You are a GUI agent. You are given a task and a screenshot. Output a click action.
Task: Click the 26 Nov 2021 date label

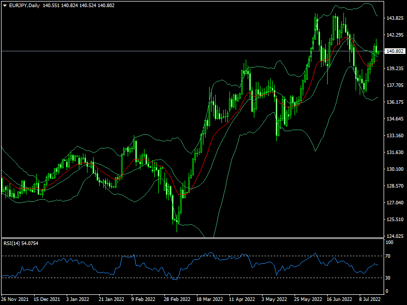click(15, 299)
